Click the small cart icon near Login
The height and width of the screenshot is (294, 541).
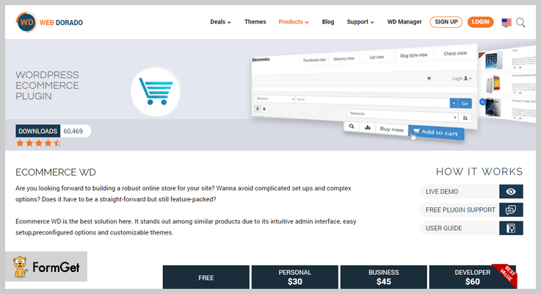pyautogui.click(x=429, y=79)
